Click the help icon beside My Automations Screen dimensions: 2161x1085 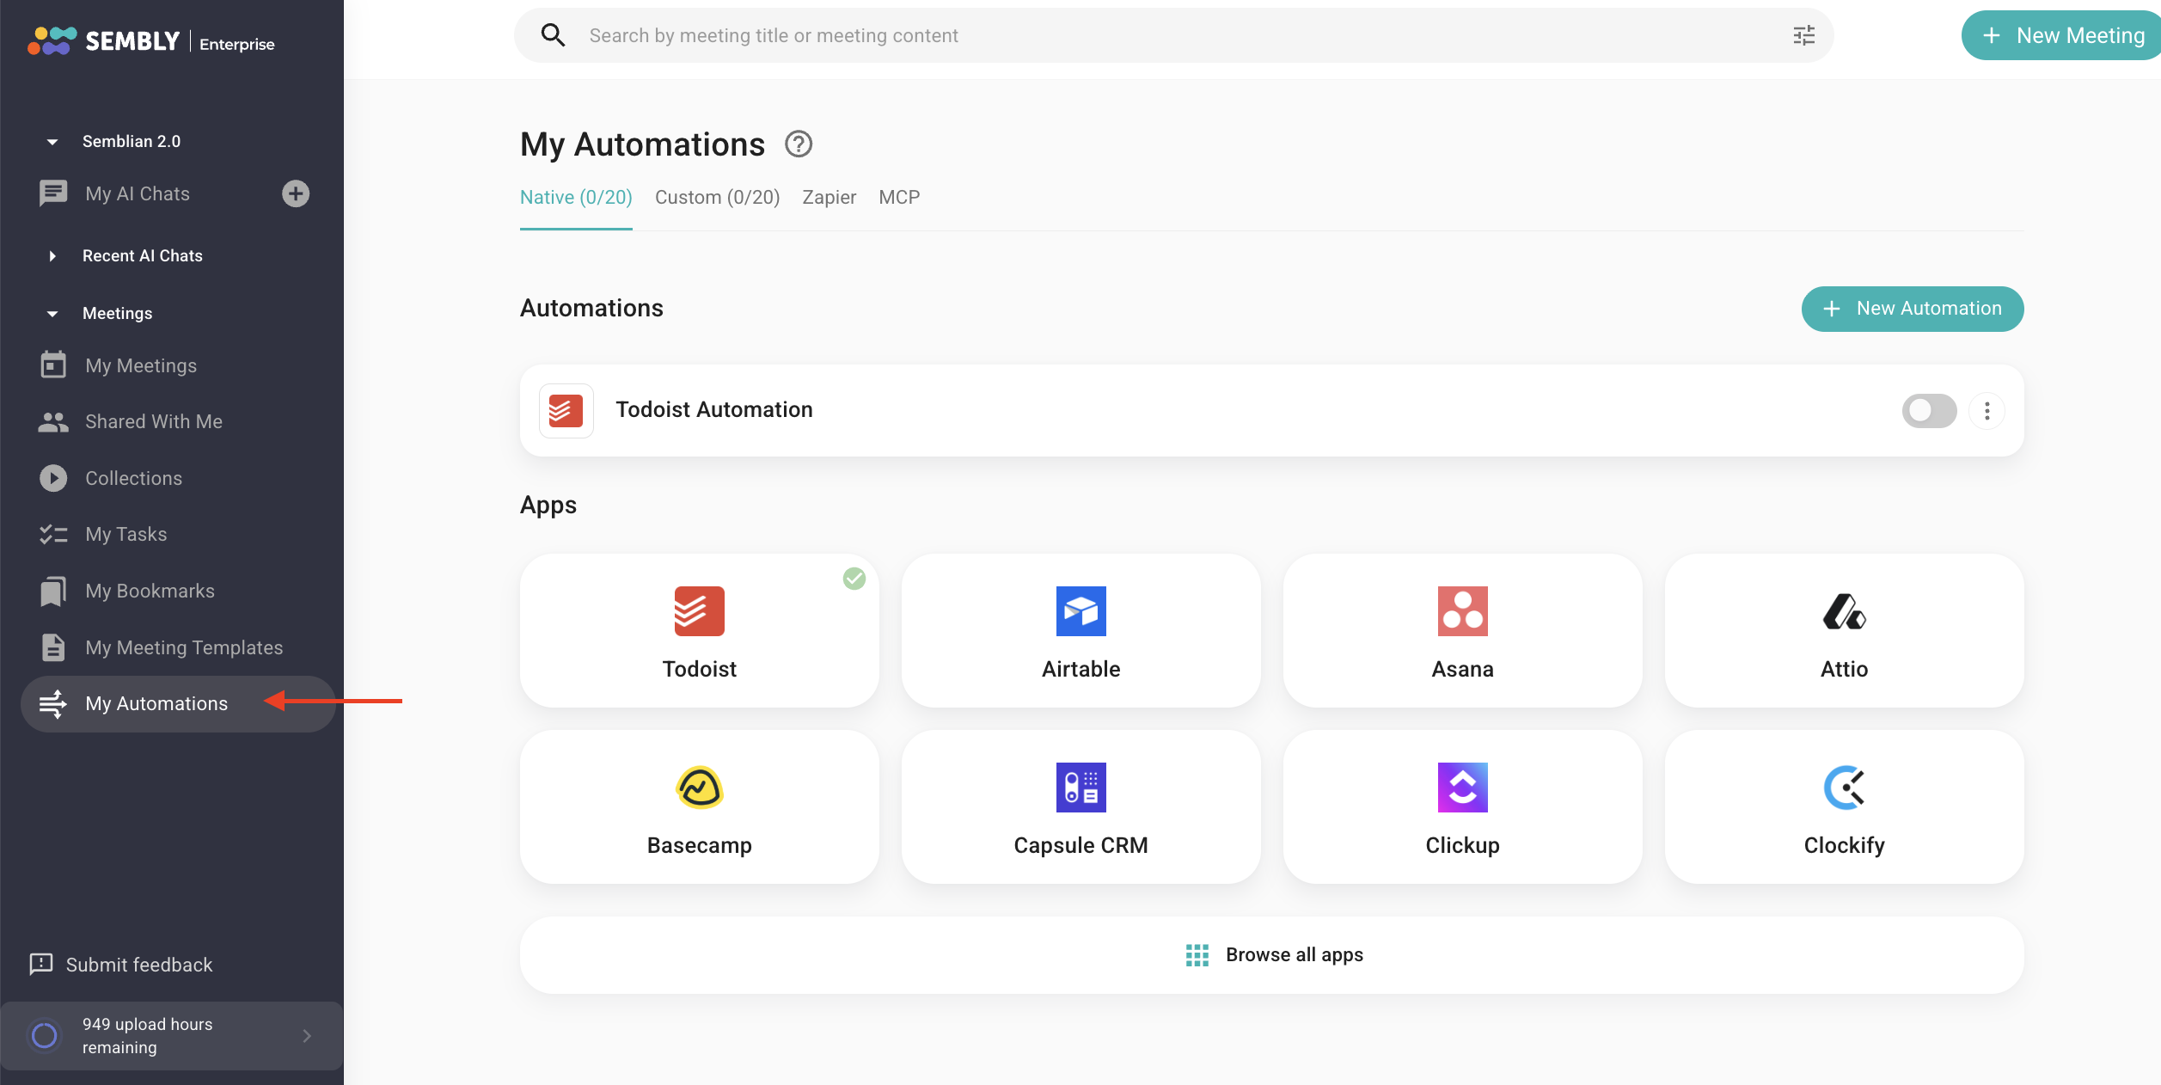[x=799, y=144]
